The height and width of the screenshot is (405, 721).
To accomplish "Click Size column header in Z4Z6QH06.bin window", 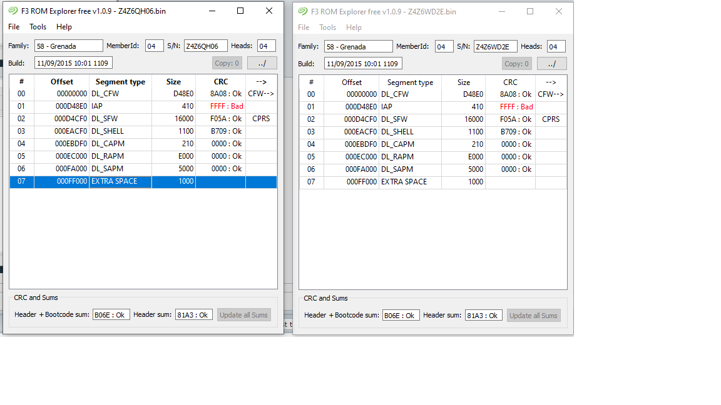I will [x=173, y=82].
